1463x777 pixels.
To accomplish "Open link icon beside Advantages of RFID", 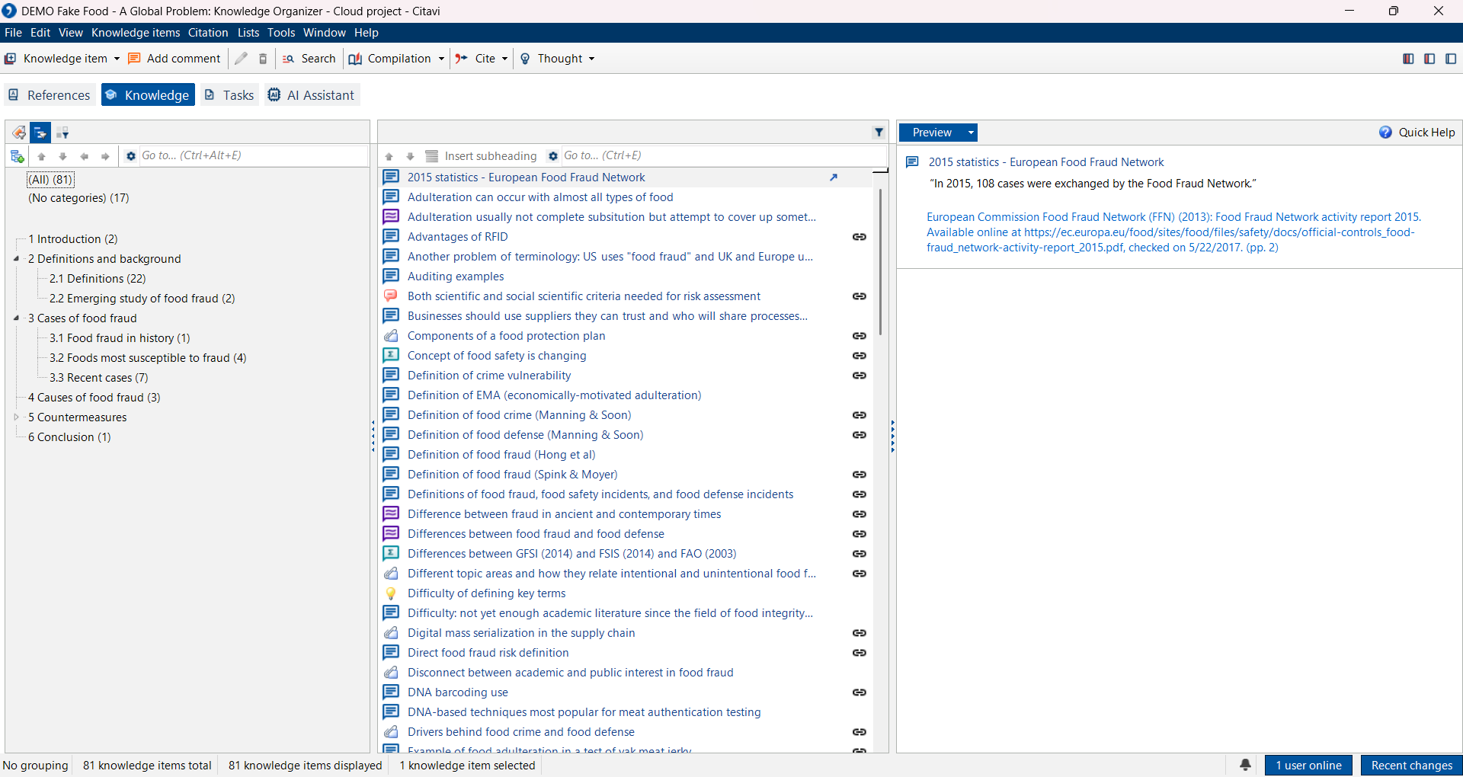I will coord(859,237).
